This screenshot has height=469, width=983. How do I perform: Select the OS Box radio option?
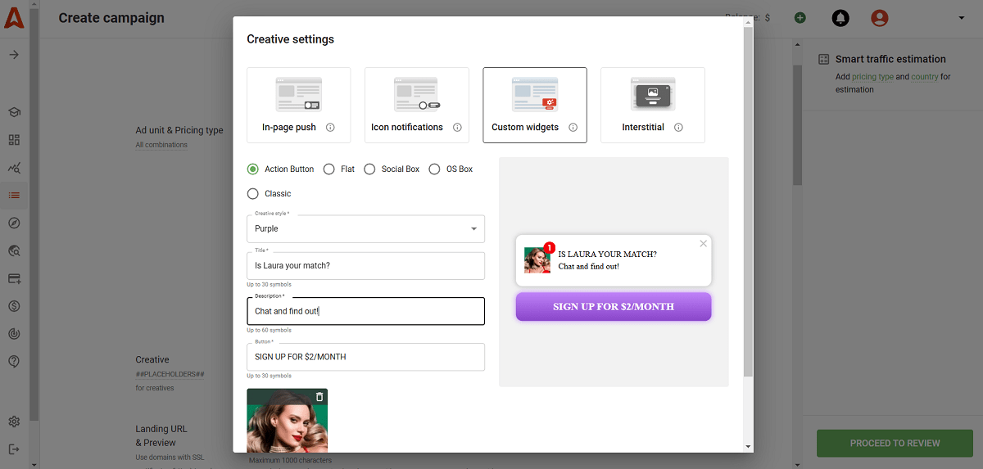click(434, 169)
